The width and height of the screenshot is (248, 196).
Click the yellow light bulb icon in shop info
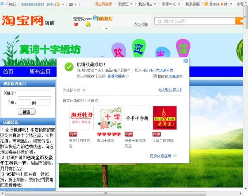click(88, 24)
